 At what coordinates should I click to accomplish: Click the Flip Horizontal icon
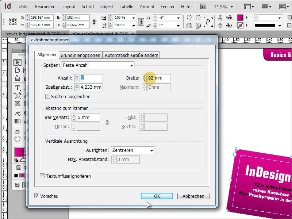189,25
